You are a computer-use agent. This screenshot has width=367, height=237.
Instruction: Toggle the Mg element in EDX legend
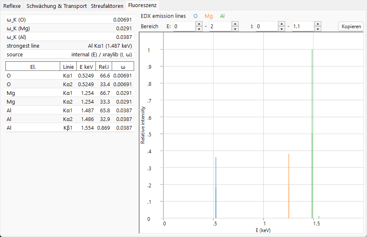(208, 16)
